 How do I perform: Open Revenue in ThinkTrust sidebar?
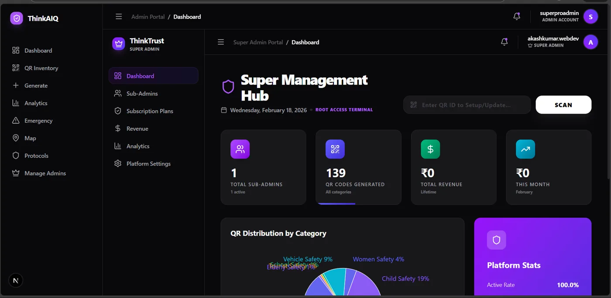(x=153, y=129)
